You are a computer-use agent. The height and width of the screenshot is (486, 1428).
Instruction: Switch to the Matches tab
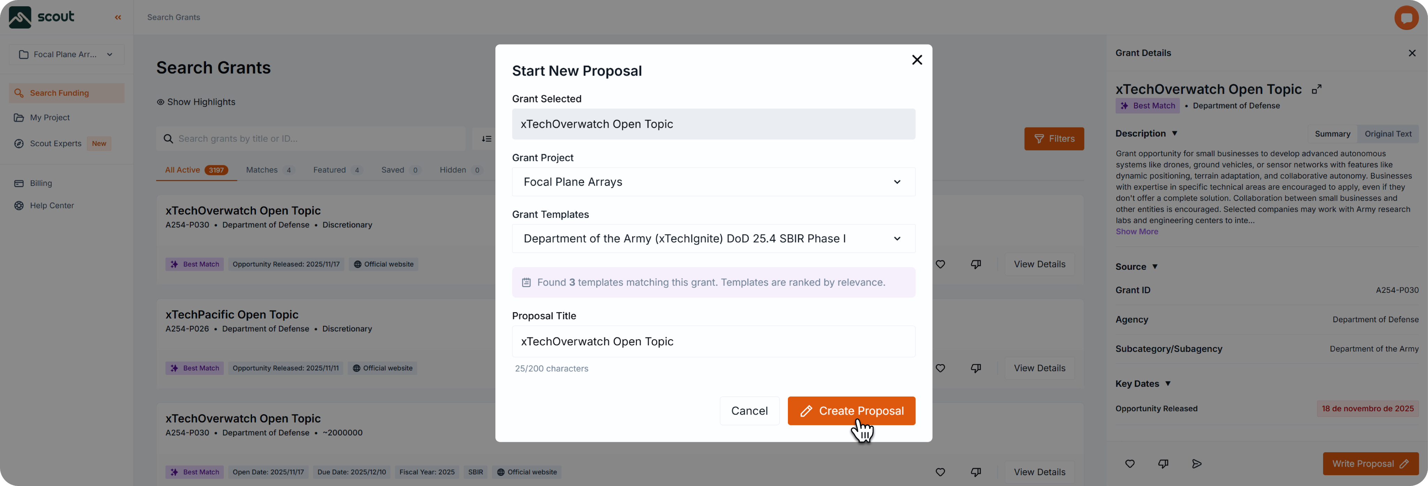point(269,170)
